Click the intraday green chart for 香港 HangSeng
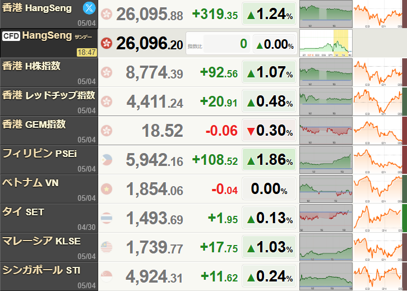Viewport: 407px width, 291px height. 326,14
